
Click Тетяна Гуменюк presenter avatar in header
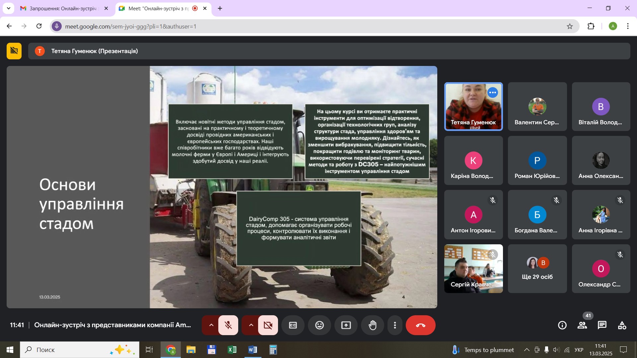pyautogui.click(x=40, y=51)
